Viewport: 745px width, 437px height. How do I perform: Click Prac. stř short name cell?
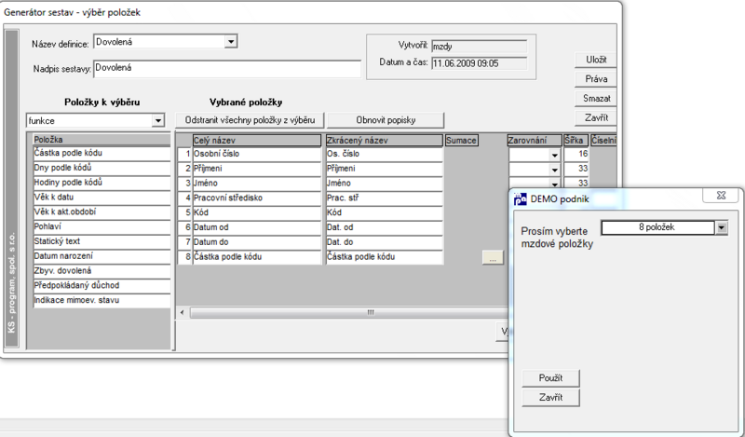(385, 198)
